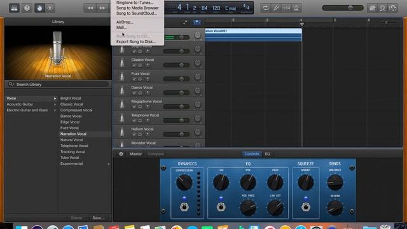This screenshot has height=229, width=407.
Task: Click the Search Library field
Action: (x=58, y=85)
